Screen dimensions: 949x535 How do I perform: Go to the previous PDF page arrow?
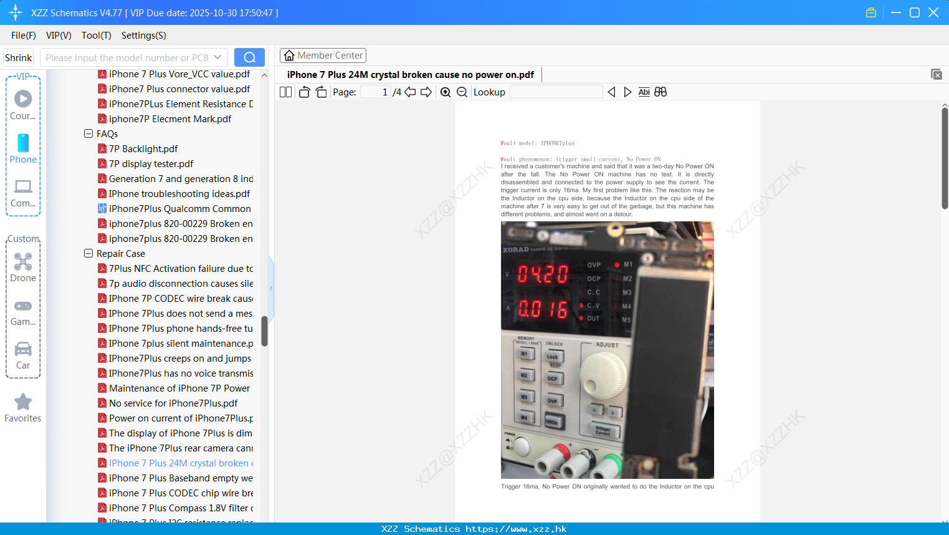coord(410,92)
